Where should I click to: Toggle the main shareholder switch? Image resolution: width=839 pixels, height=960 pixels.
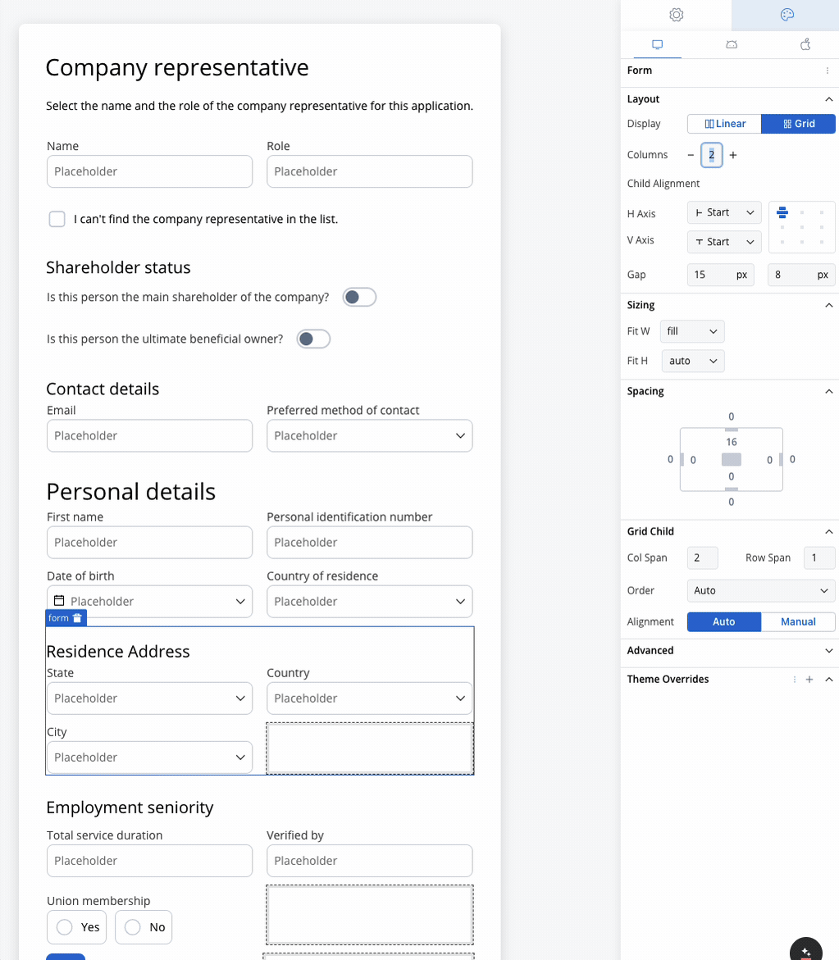point(359,298)
